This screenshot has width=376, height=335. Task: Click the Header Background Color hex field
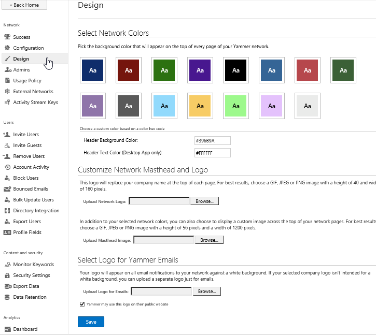pyautogui.click(x=212, y=141)
